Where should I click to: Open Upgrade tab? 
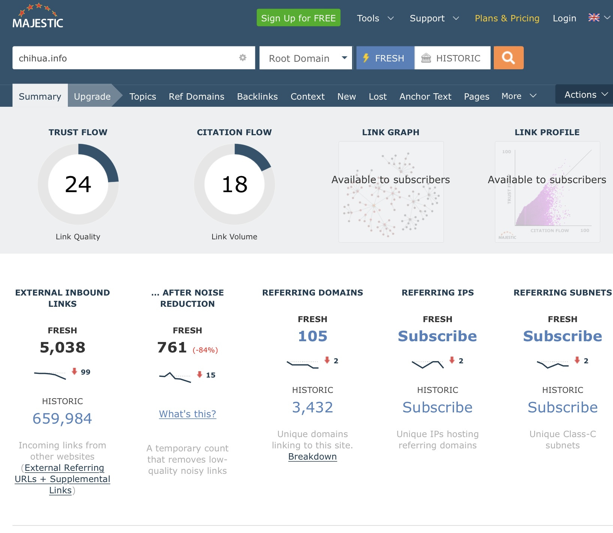click(92, 96)
